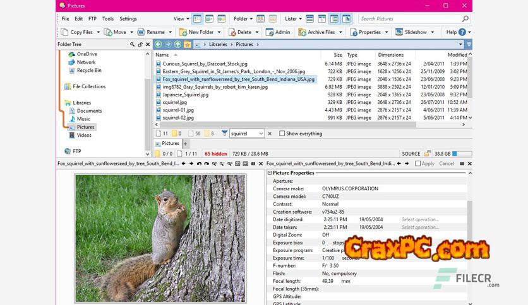Screen dimensions: 528x305
Task: Click the Slideshow button
Action: pyautogui.click(x=411, y=32)
